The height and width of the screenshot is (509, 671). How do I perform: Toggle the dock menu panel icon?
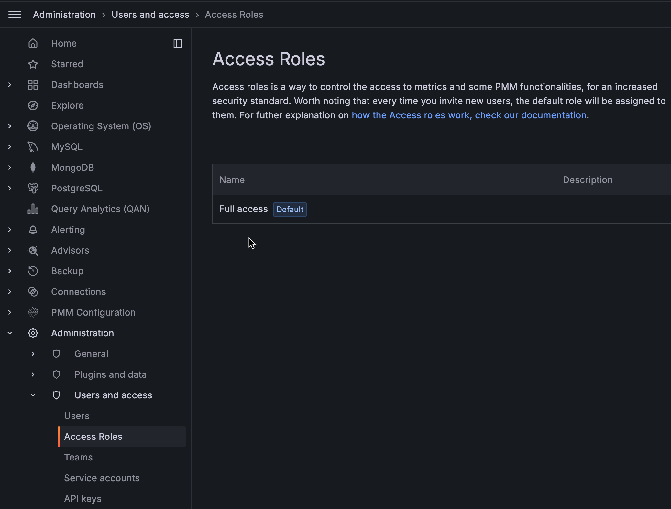(178, 43)
